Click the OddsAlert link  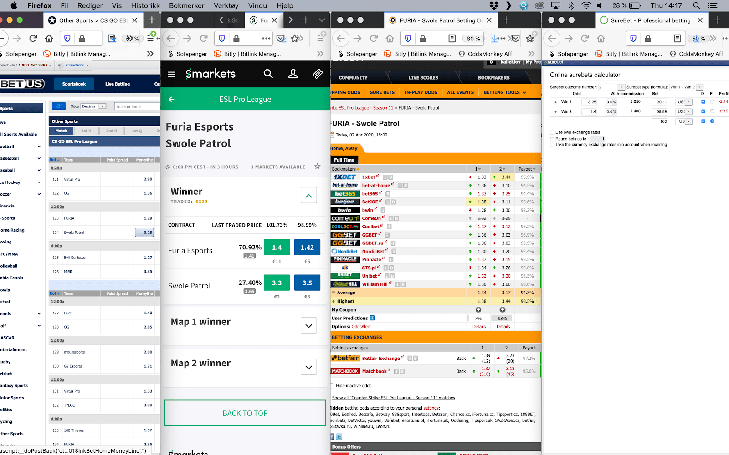(361, 327)
